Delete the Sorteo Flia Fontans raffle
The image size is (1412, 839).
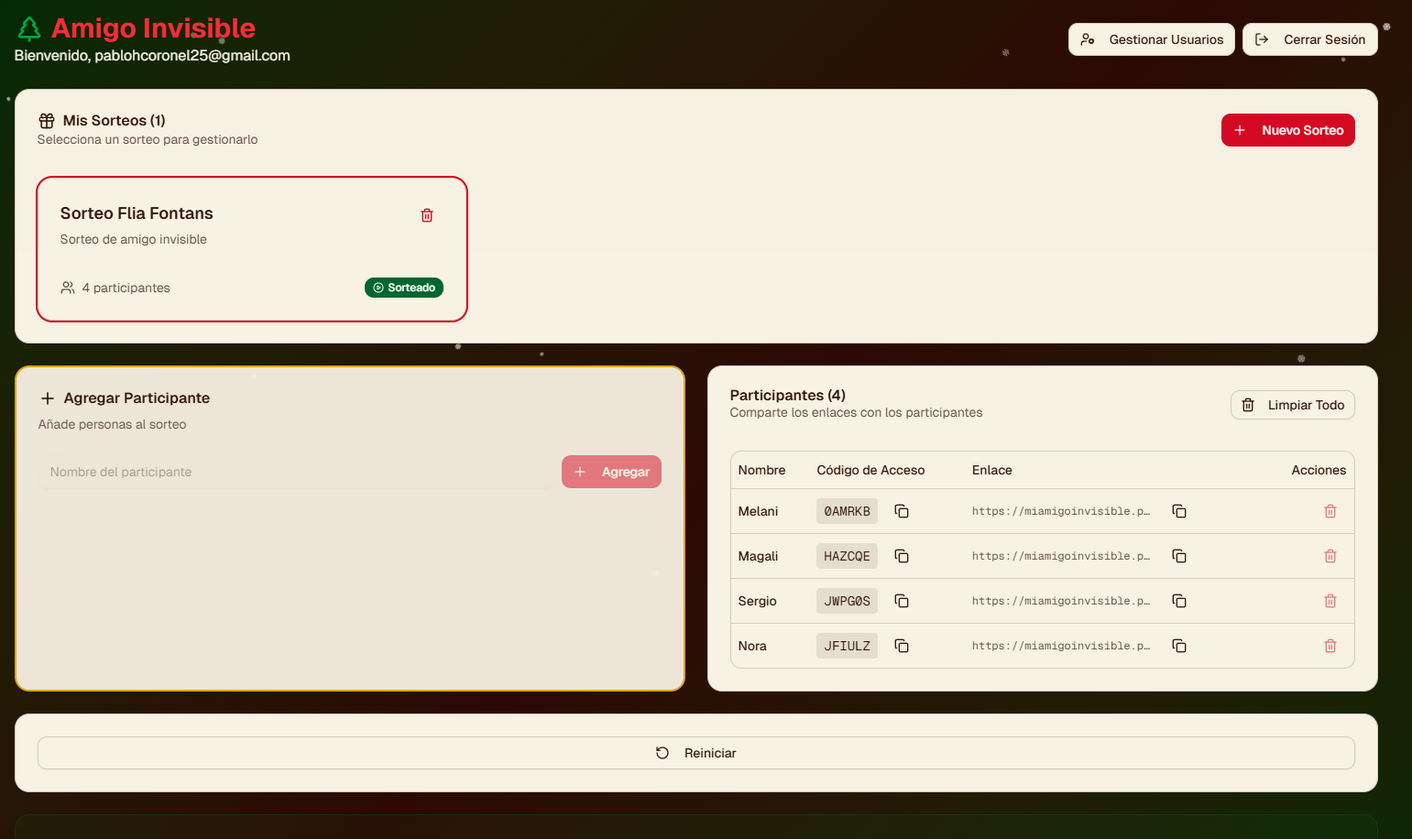tap(427, 215)
